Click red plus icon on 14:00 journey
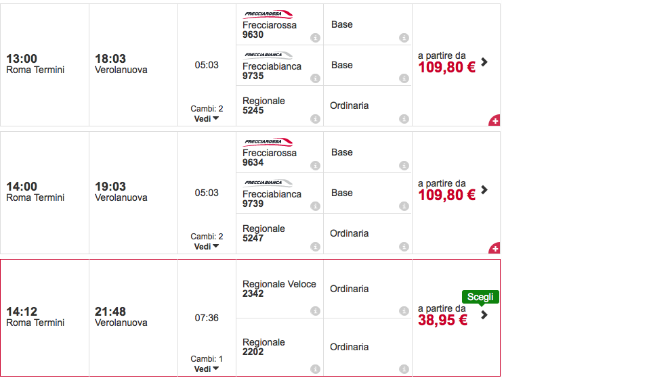672x380 pixels. [494, 248]
